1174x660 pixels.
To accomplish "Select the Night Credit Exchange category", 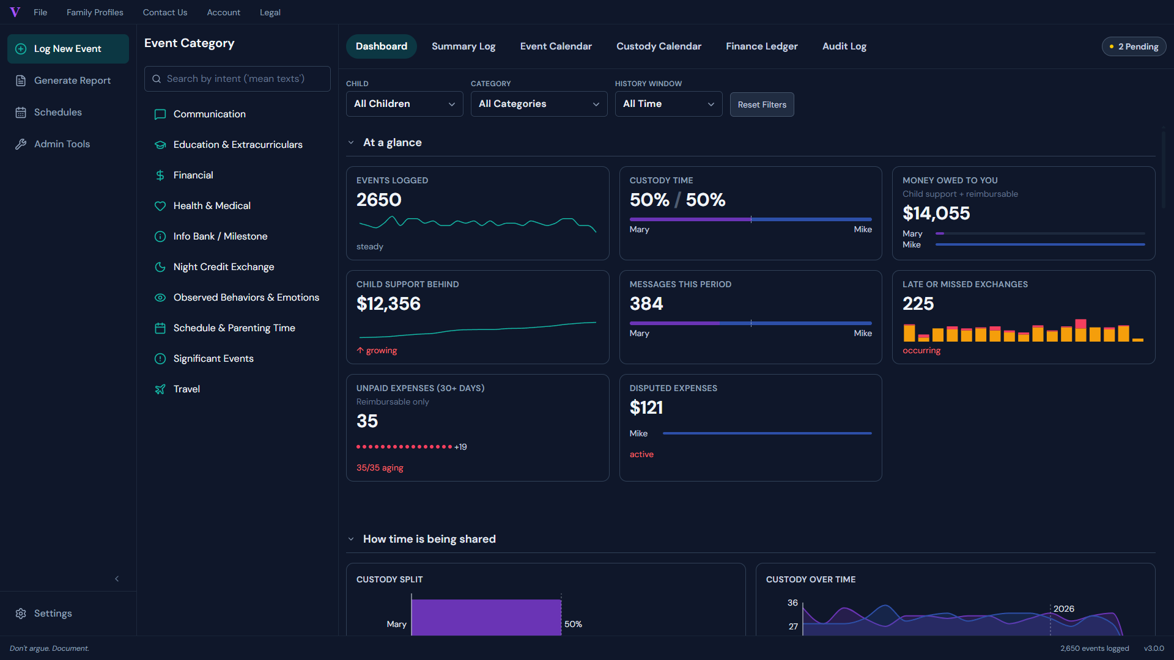I will (x=237, y=267).
